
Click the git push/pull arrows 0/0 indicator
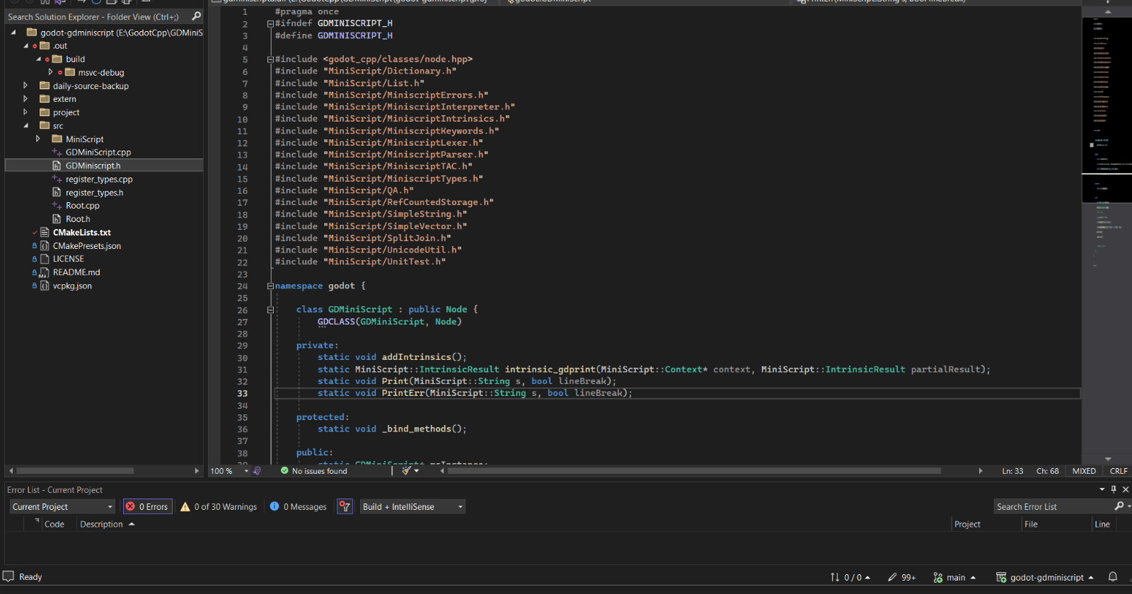point(850,578)
